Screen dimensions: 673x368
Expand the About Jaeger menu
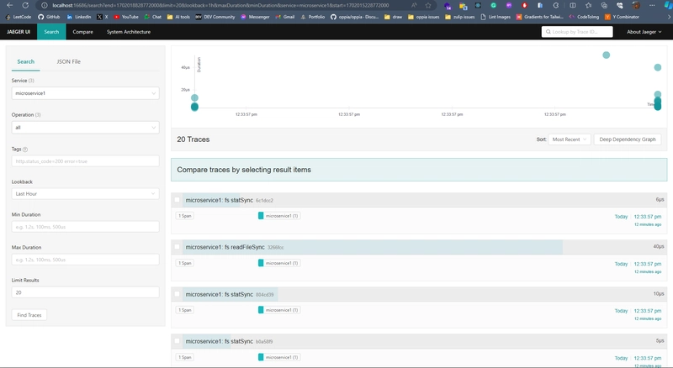[x=644, y=32]
